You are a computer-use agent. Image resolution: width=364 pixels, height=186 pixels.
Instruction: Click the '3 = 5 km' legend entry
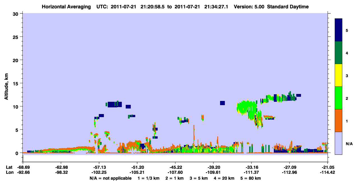click(199, 178)
